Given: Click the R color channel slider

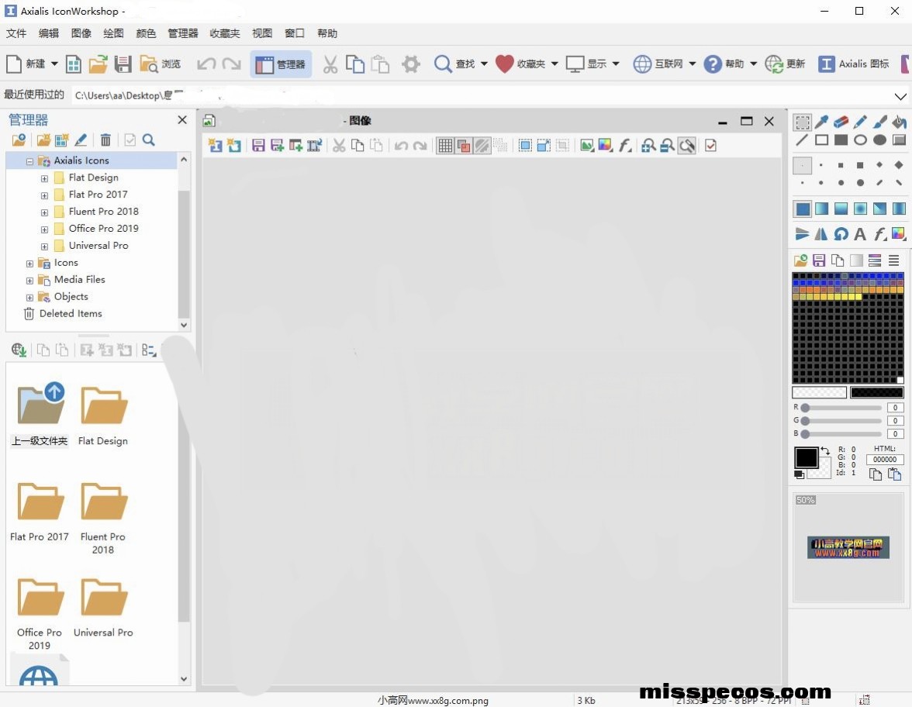Looking at the screenshot, I should [842, 408].
